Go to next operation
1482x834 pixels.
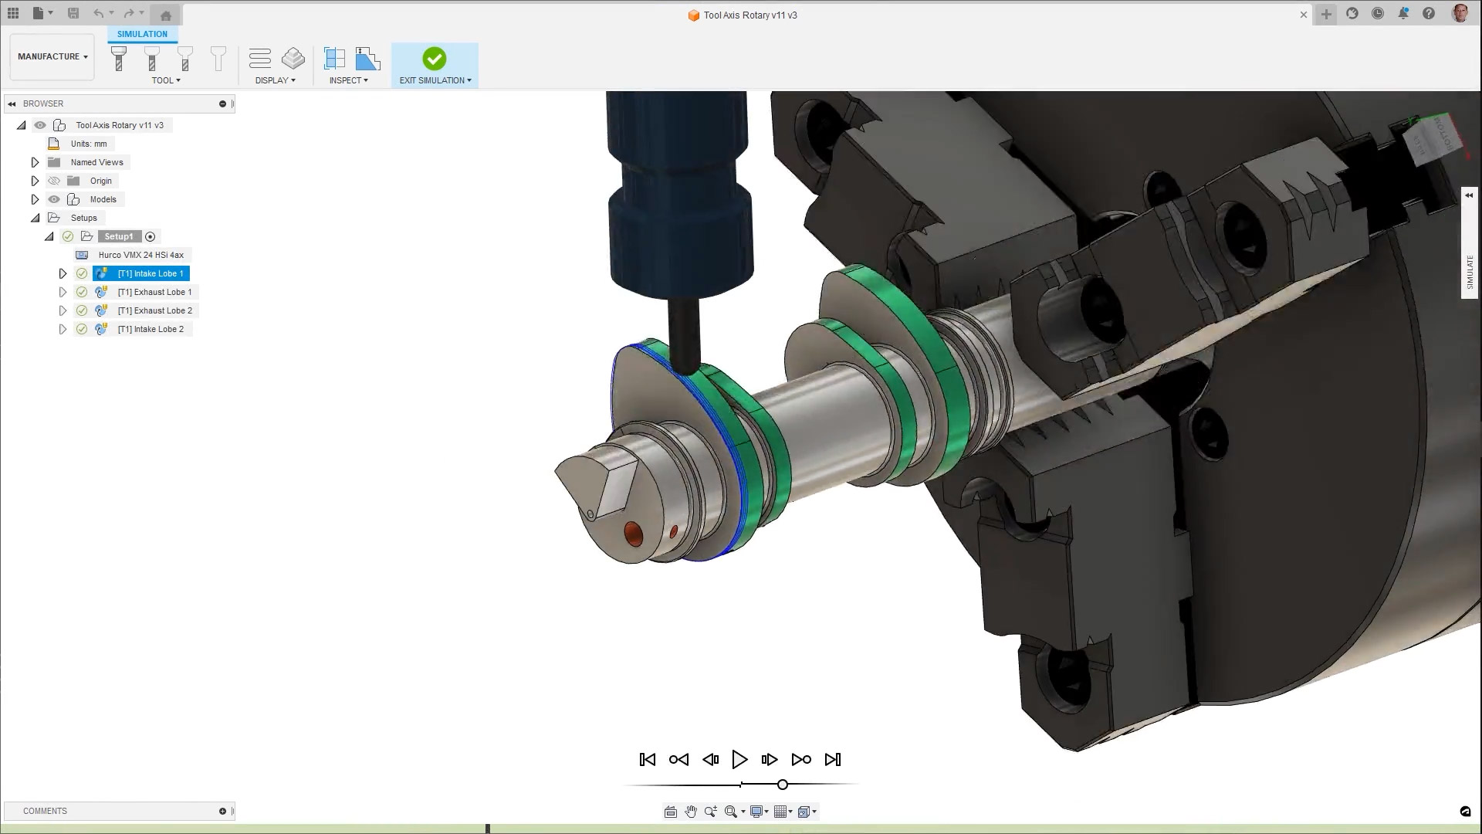pyautogui.click(x=801, y=760)
